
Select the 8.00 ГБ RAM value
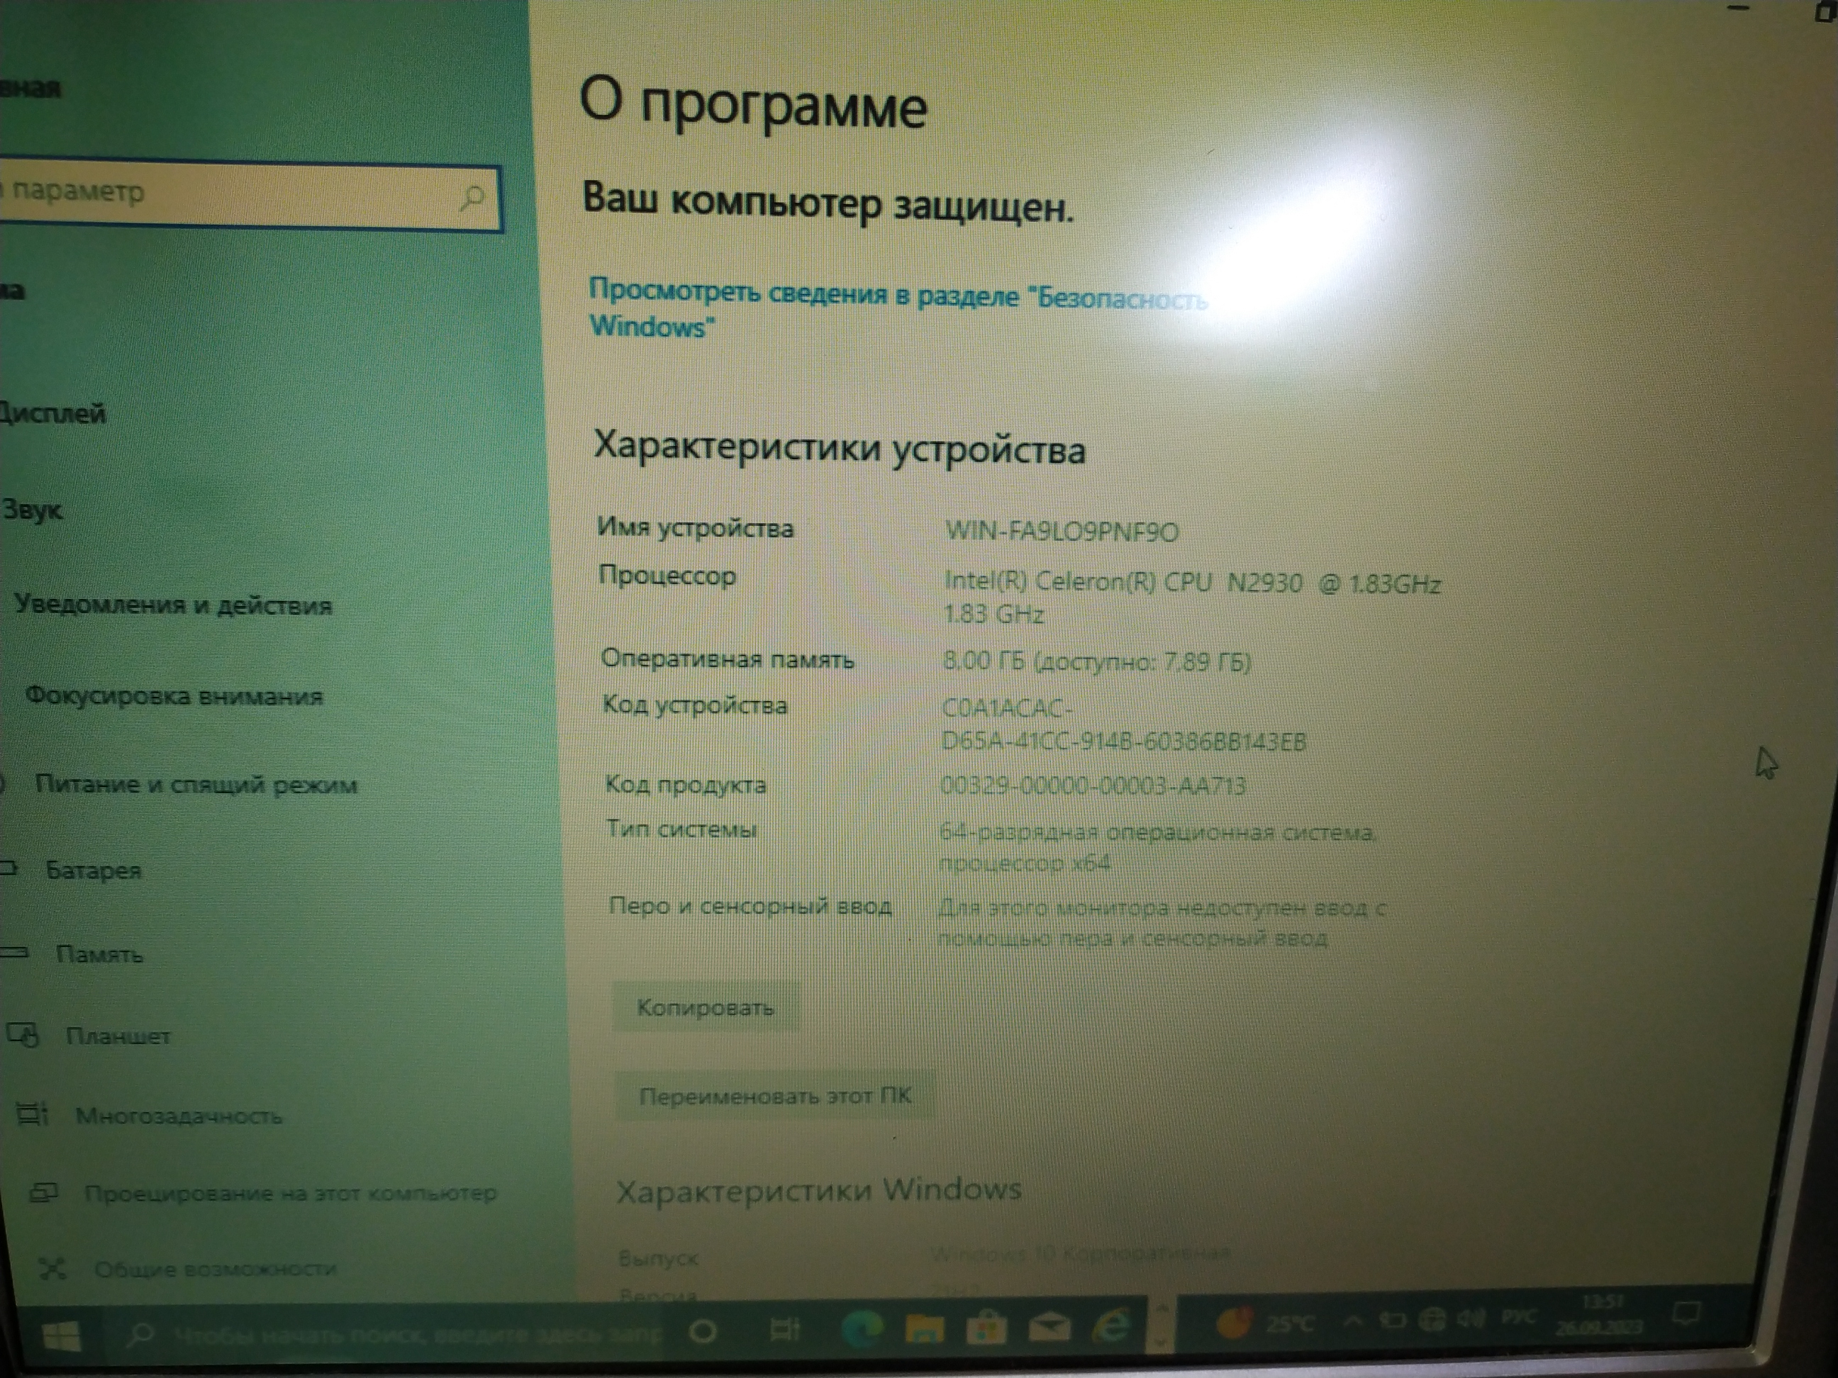pos(1097,661)
